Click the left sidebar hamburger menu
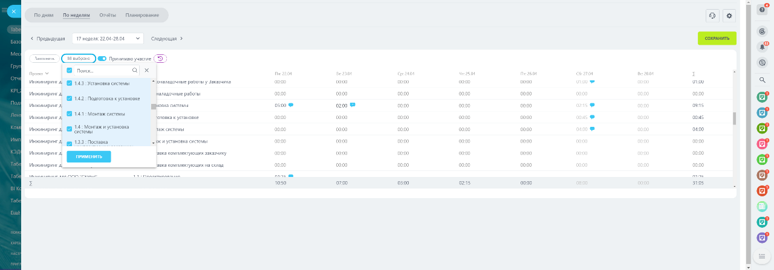 pyautogui.click(x=4, y=10)
